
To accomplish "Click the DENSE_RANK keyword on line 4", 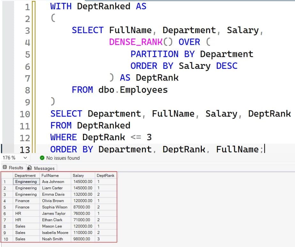I will click(x=136, y=42).
